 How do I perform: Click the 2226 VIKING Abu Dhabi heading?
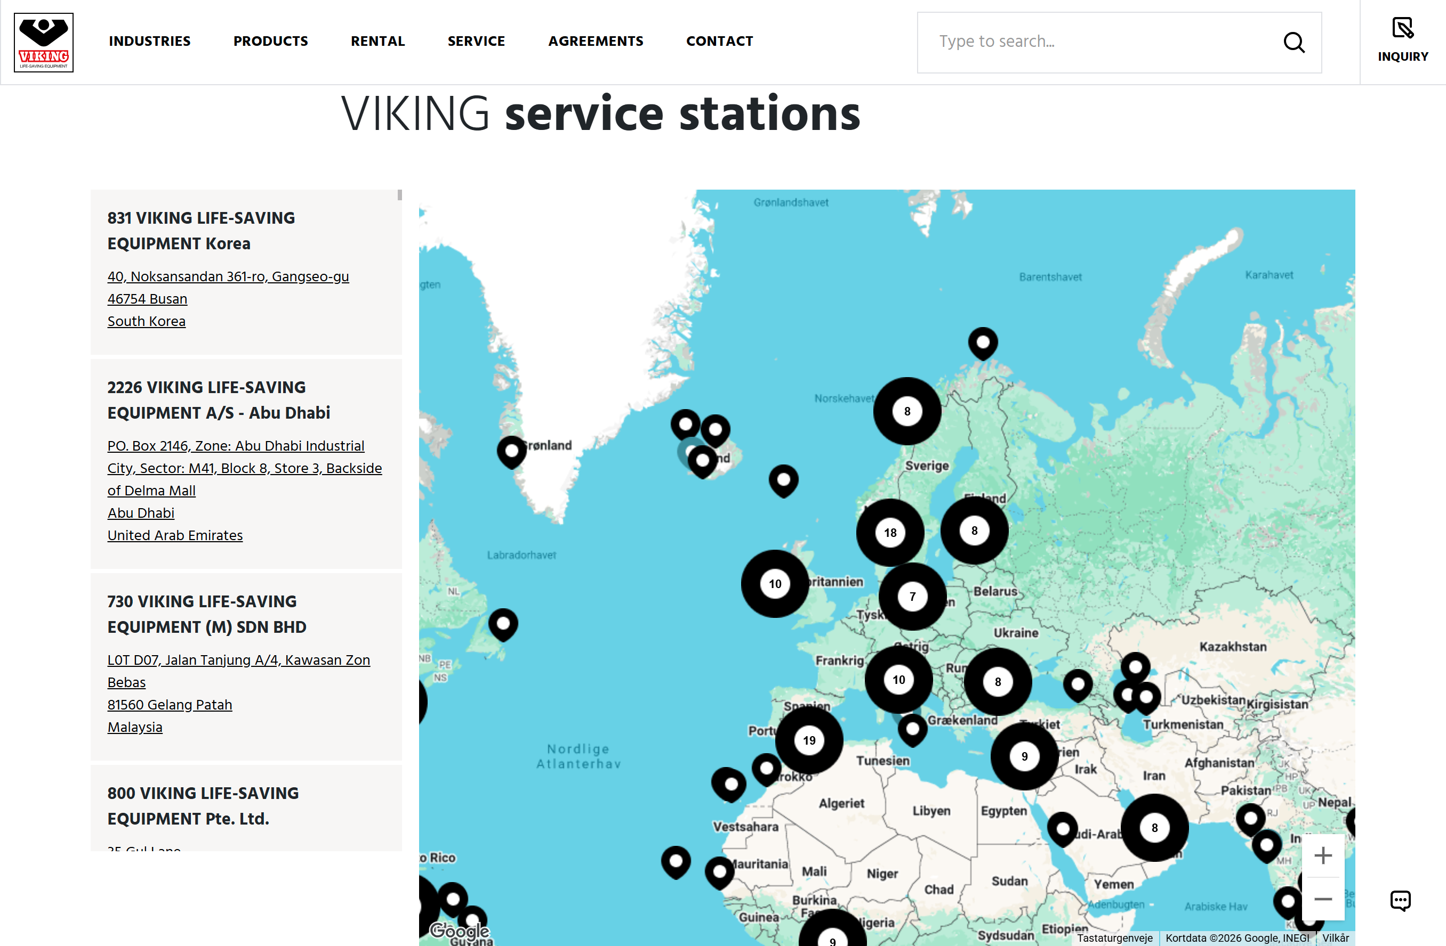point(219,400)
